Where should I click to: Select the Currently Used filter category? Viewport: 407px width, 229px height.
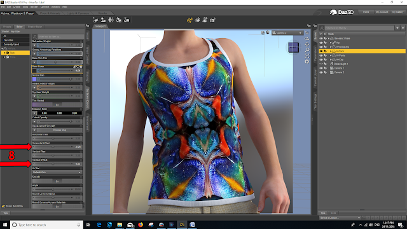[x=15, y=45]
